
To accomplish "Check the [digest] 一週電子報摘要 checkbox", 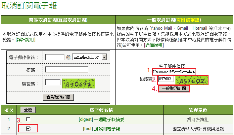I will pos(28,119).
